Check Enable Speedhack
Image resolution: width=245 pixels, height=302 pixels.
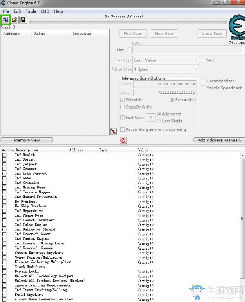203,88
